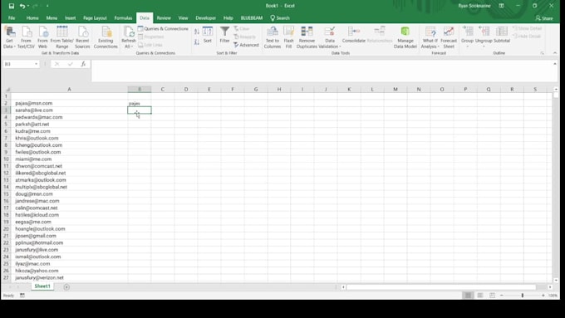Screen dimensions: 565x318
Task: Collapse the ribbon
Action: tap(555, 53)
